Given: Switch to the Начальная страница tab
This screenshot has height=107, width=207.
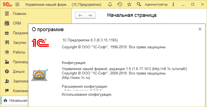Looking at the screenshot, I should 14,101.
